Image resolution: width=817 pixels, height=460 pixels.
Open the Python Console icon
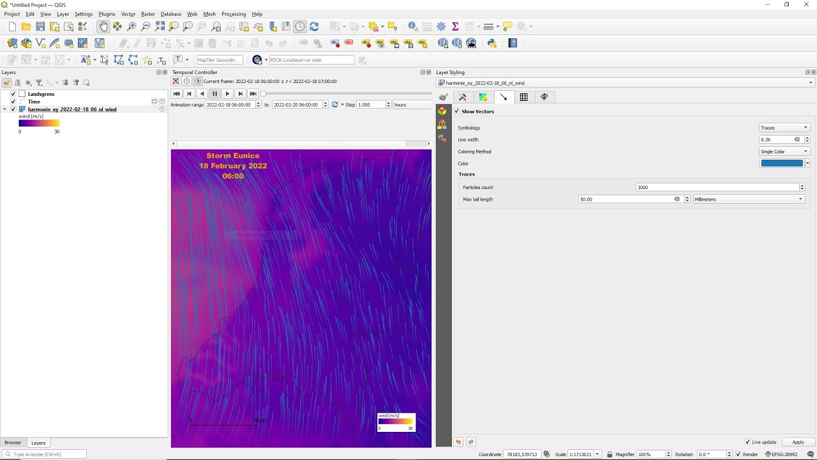491,43
